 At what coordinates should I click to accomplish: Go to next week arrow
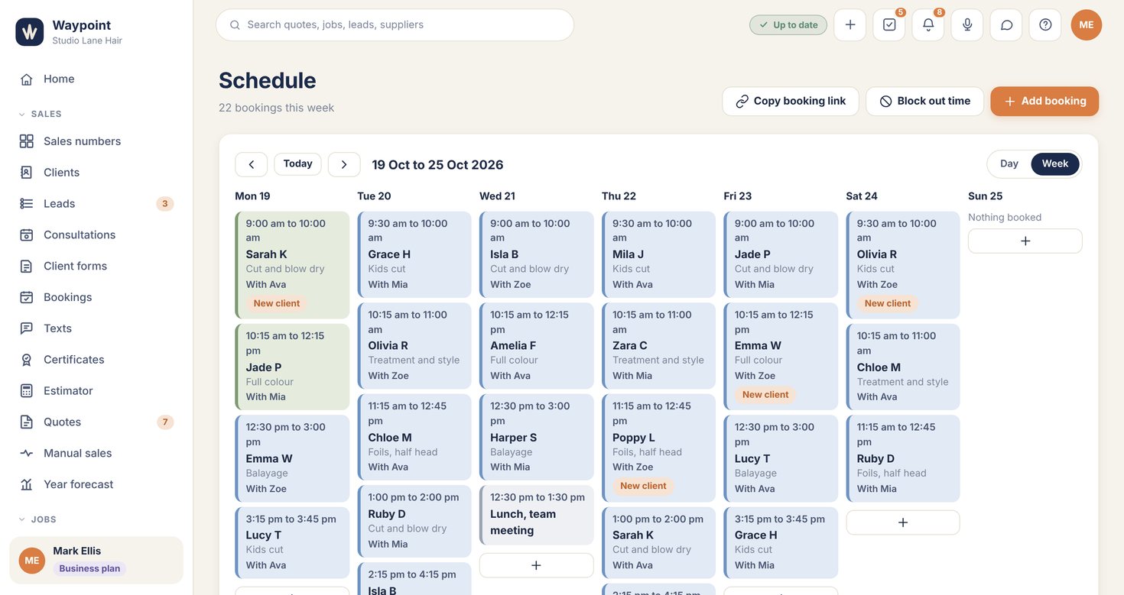[x=344, y=164]
